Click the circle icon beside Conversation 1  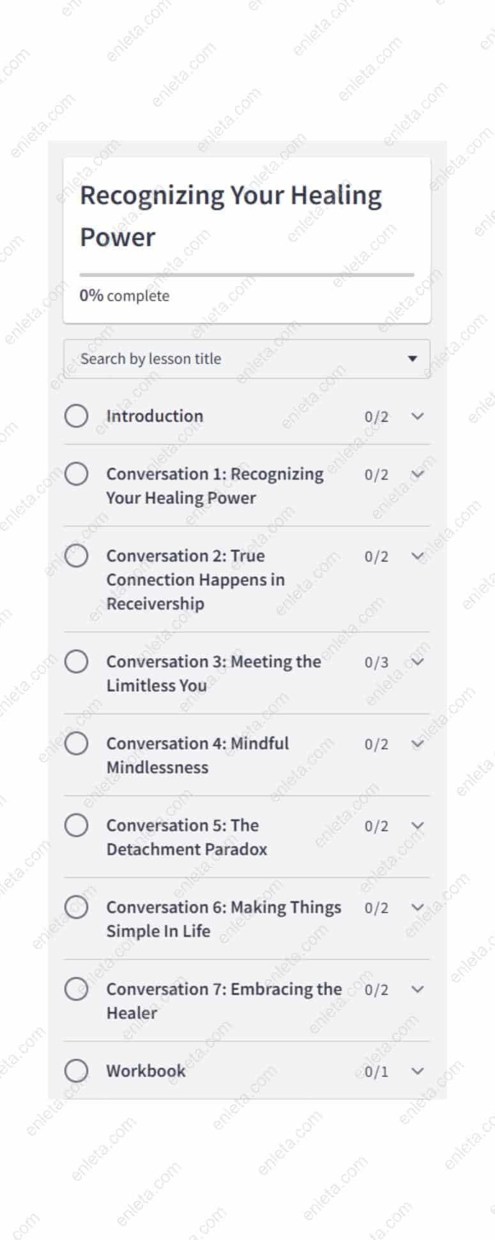(76, 474)
